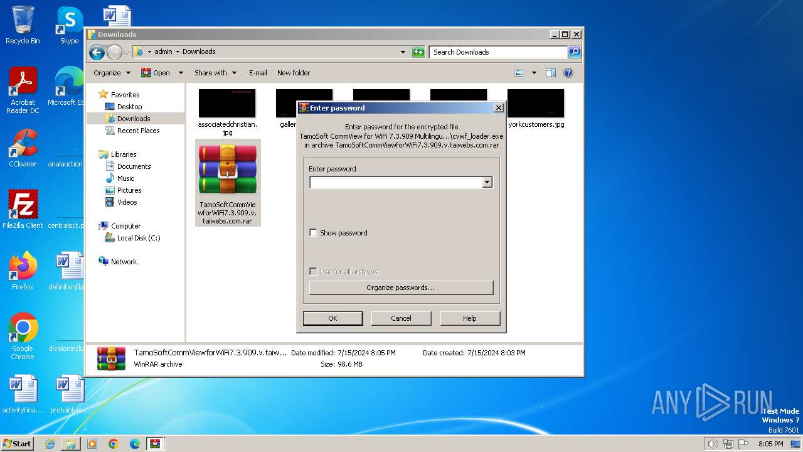The image size is (803, 452).
Task: Expand address bar previous locations dropdown
Action: [x=403, y=52]
